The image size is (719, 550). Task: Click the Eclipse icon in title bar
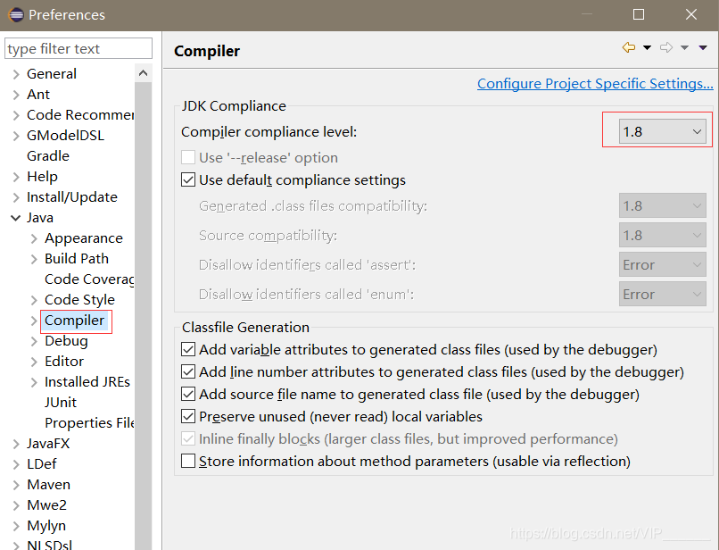pyautogui.click(x=15, y=14)
